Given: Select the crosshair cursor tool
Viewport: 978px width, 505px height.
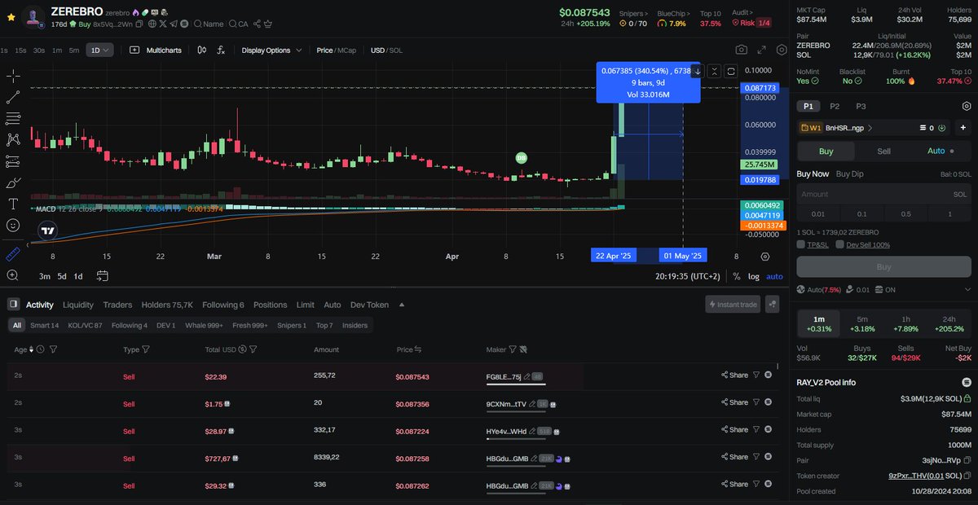Looking at the screenshot, I should point(13,76).
